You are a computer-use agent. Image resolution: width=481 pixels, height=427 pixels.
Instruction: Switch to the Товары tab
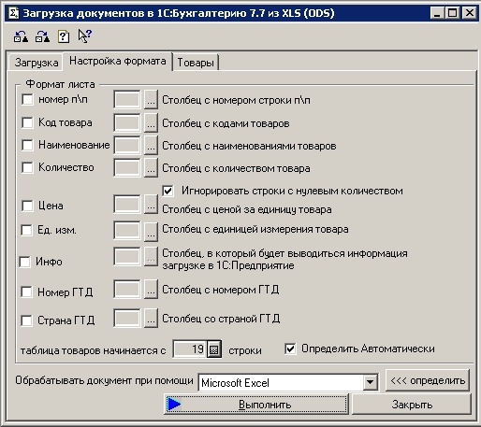[x=196, y=63]
